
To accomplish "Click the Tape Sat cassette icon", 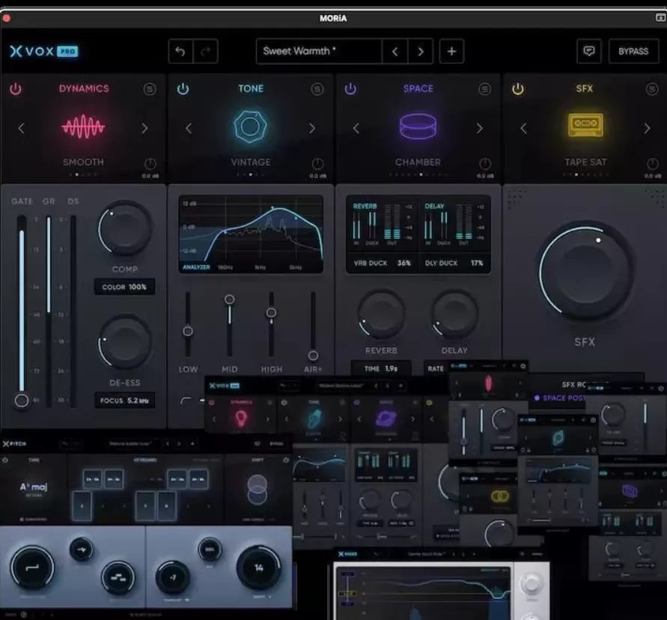I will coord(585,125).
